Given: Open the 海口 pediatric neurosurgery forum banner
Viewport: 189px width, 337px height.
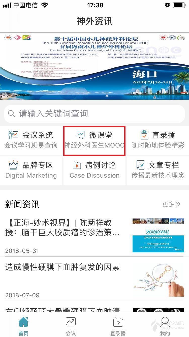Looking at the screenshot, I should (94, 66).
